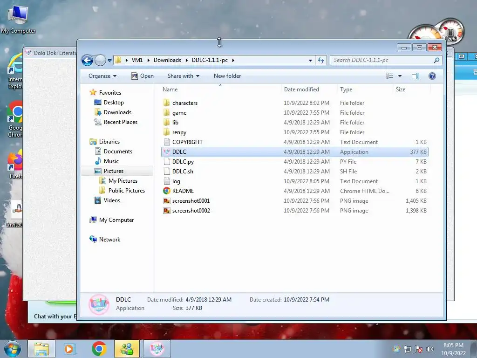Open Public Pictures folder
The height and width of the screenshot is (358, 477).
(127, 191)
